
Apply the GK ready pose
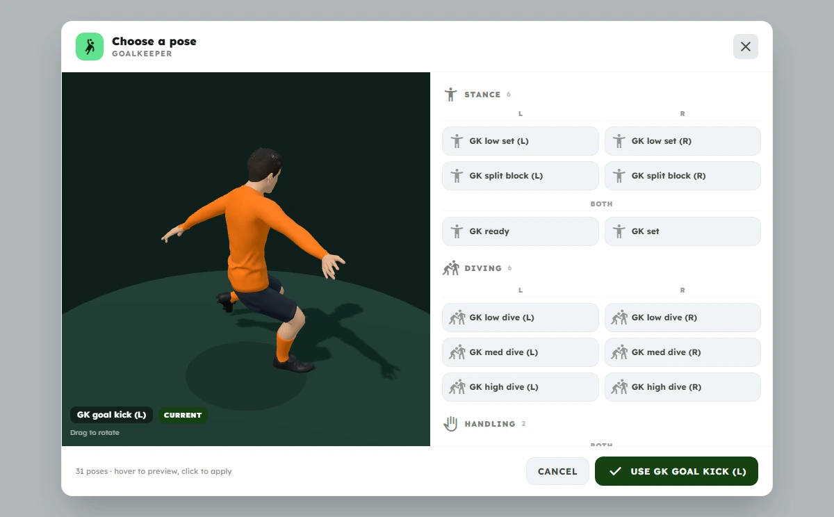[521, 231]
